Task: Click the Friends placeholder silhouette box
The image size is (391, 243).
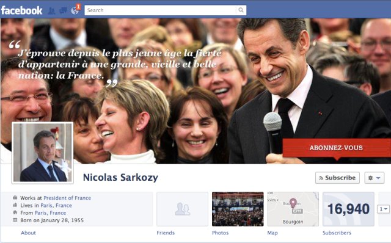Action: [x=182, y=209]
